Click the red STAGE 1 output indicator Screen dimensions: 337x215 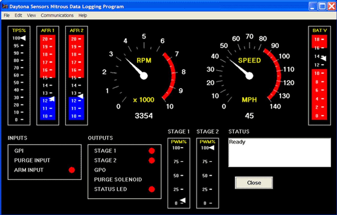(x=152, y=151)
